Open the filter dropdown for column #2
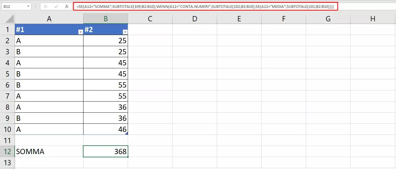Screen dimensions: 396x169 click(125, 32)
